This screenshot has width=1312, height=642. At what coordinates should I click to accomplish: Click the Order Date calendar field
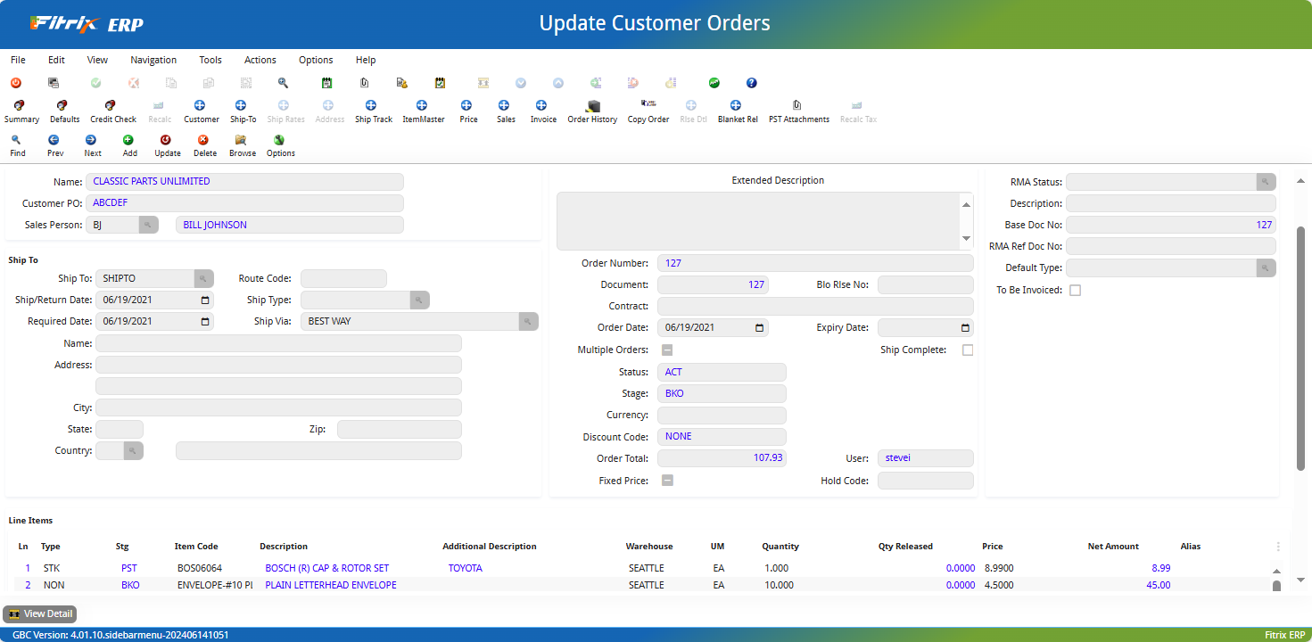click(713, 327)
